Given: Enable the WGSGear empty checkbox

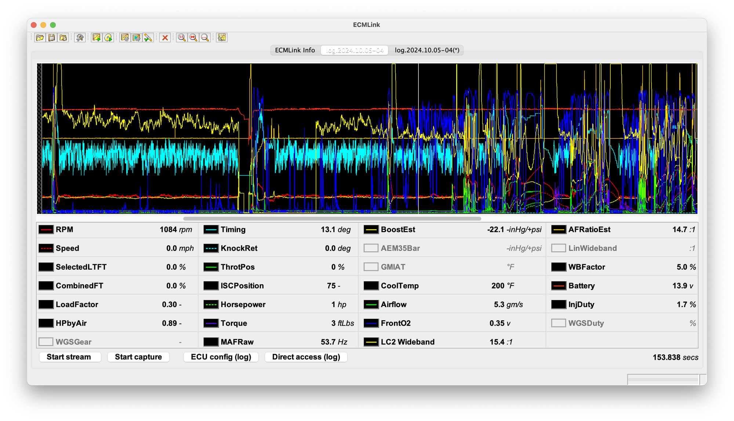Looking at the screenshot, I should [46, 342].
